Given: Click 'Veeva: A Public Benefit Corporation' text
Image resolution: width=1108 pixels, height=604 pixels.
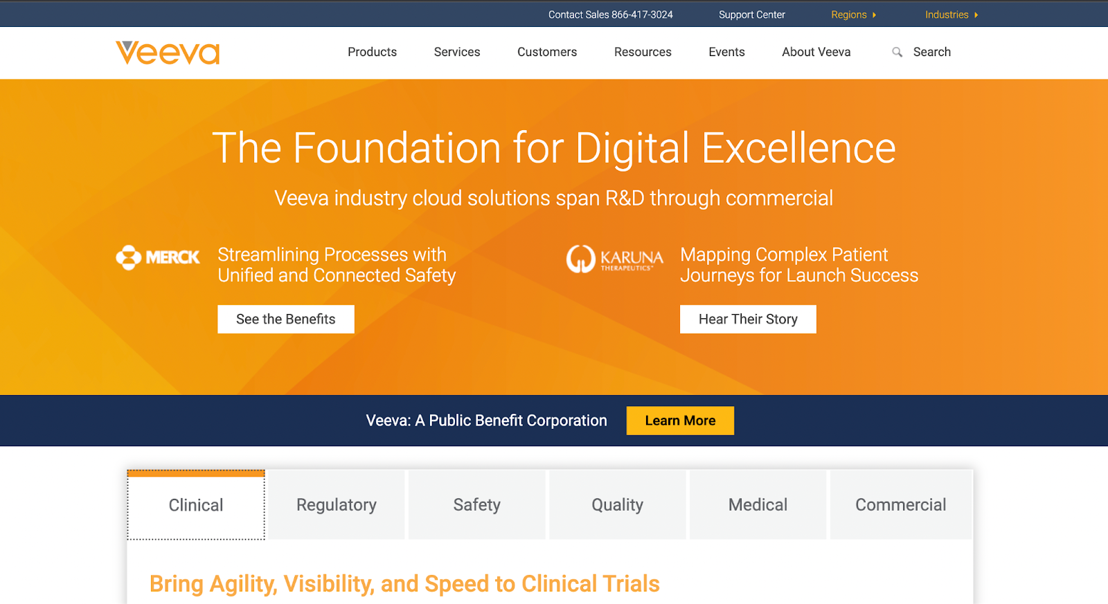Looking at the screenshot, I should point(486,421).
